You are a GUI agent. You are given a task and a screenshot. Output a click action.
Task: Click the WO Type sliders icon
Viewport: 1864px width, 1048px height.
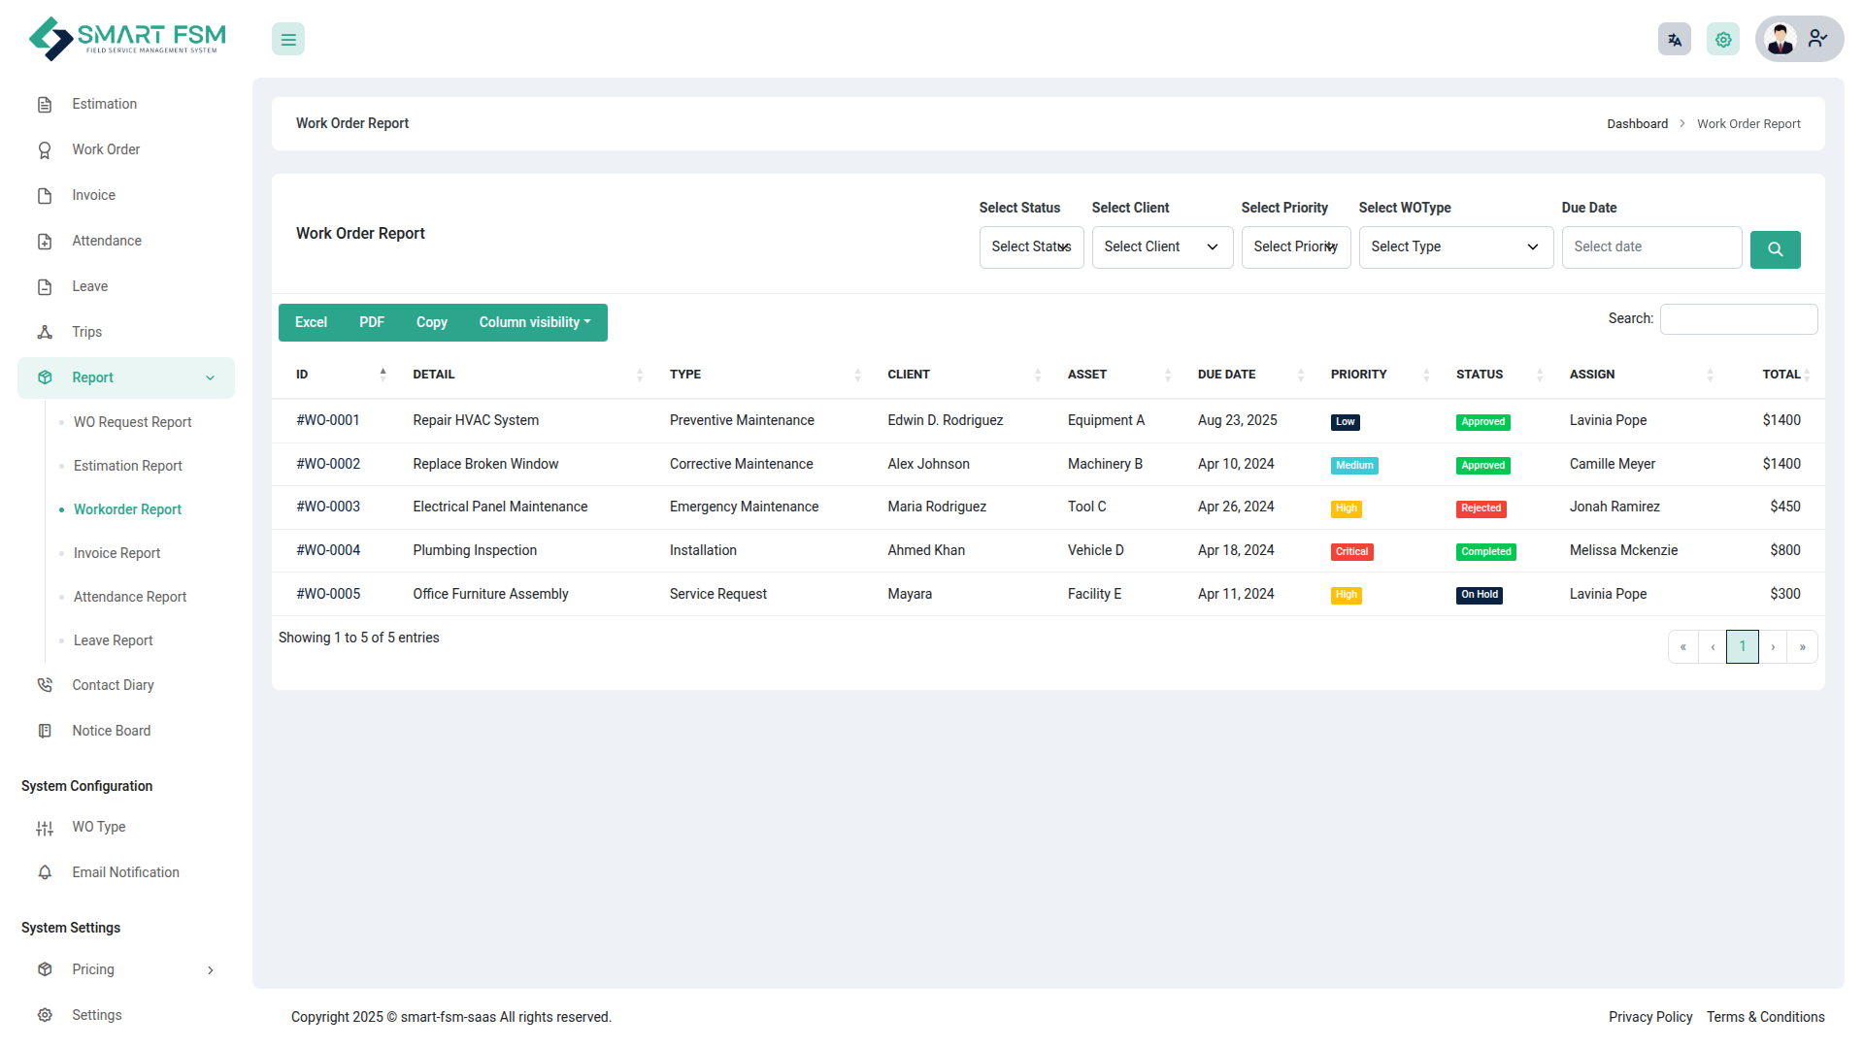pyautogui.click(x=45, y=828)
